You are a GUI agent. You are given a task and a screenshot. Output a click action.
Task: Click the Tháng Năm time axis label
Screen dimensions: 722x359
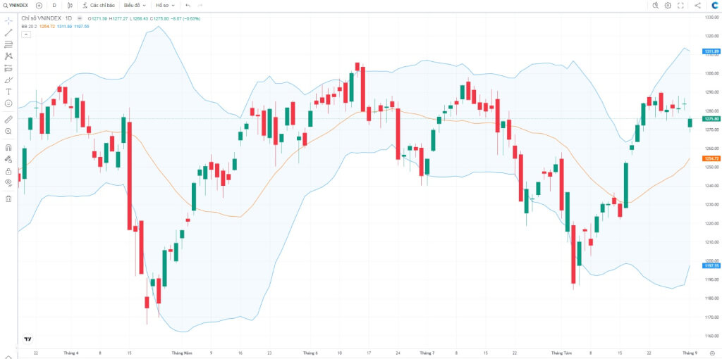(x=182, y=353)
